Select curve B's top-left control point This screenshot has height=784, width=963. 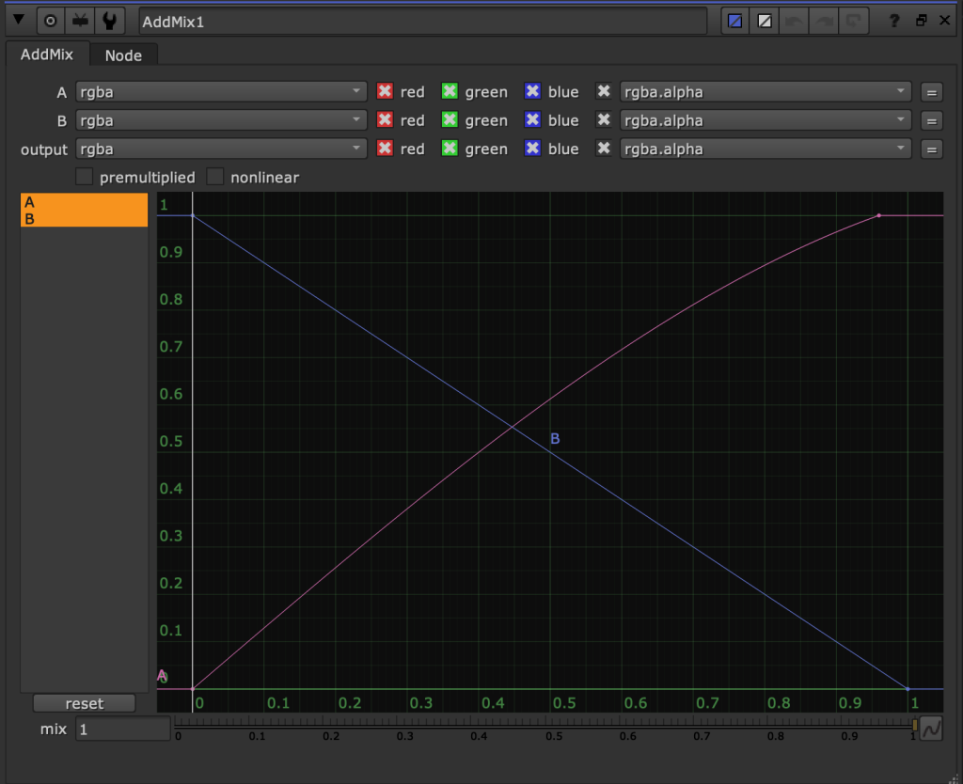[x=193, y=215]
